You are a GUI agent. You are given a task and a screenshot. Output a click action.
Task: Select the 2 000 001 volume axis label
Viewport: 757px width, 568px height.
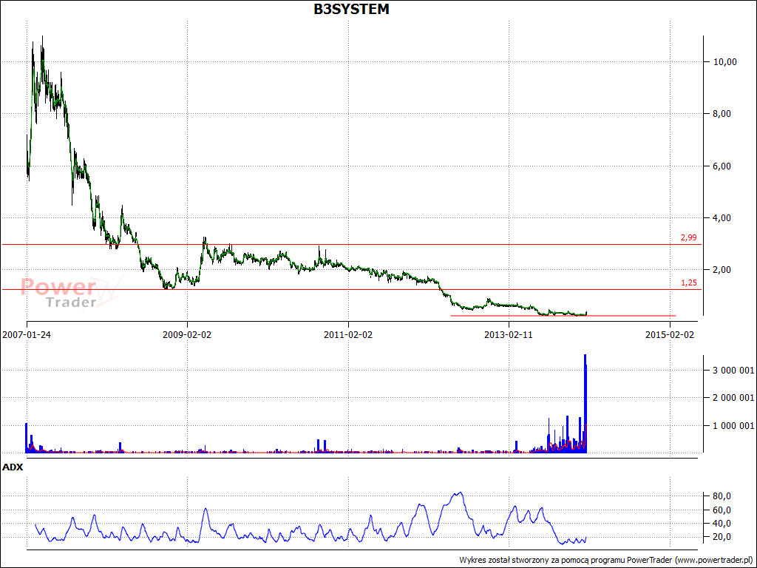click(x=733, y=398)
